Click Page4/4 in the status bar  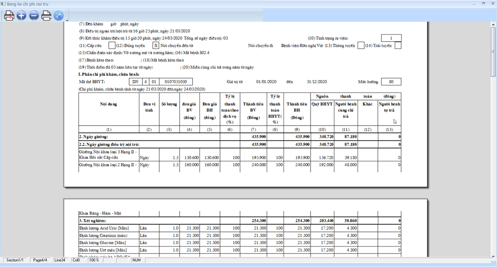point(40,260)
